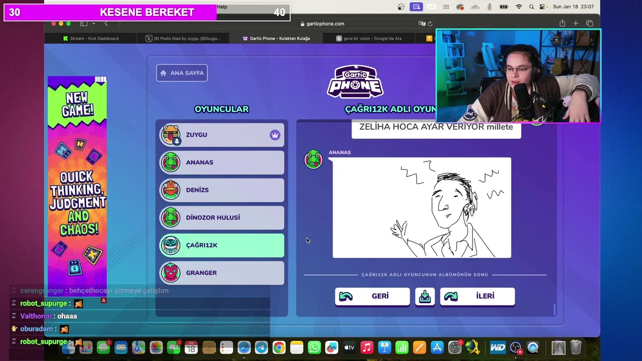
Task: Select player DİNOZOR HULUSİ's album
Action: point(222,218)
